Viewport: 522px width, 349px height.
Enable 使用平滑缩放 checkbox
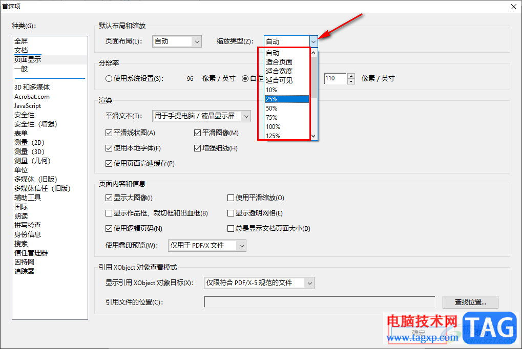tap(231, 198)
